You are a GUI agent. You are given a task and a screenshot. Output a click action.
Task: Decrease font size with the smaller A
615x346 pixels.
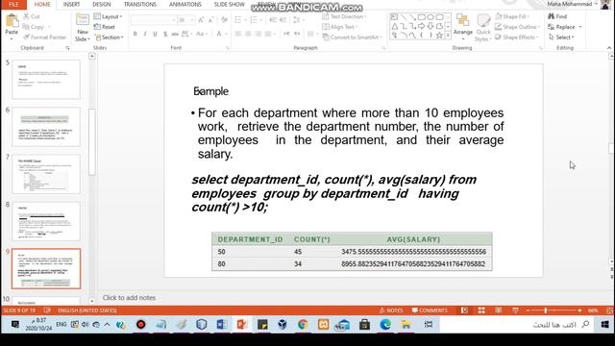click(x=210, y=19)
